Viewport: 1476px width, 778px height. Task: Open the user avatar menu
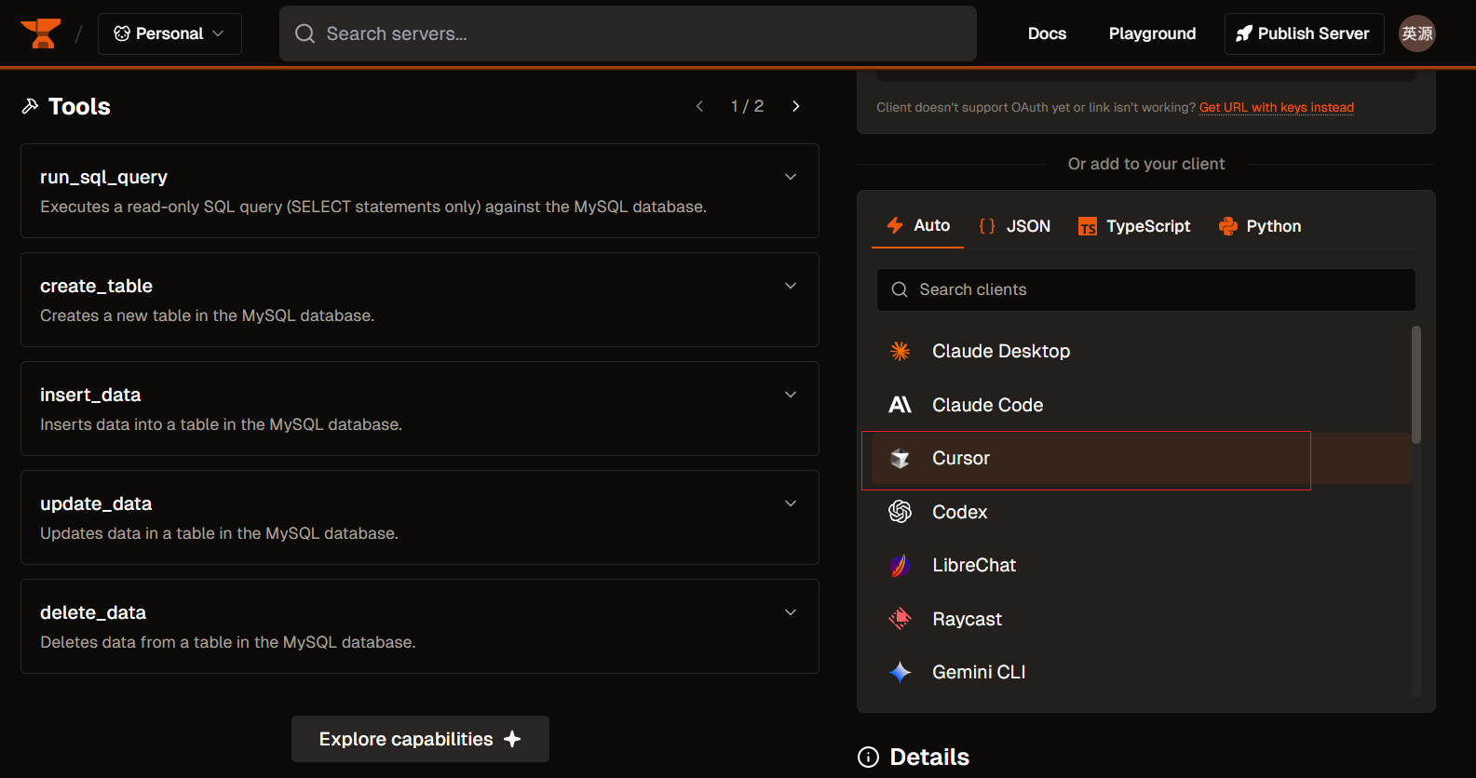pos(1416,34)
